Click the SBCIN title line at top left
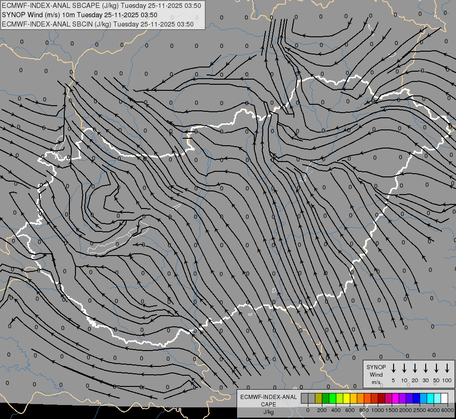The height and width of the screenshot is (419, 456). (98, 24)
